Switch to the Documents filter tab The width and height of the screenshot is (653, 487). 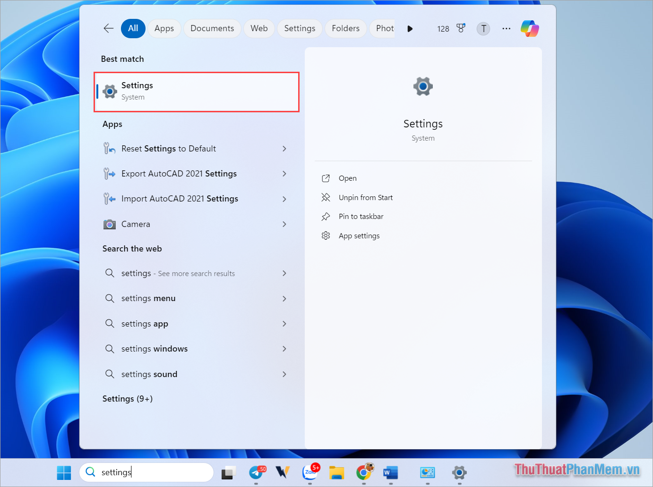click(x=212, y=28)
